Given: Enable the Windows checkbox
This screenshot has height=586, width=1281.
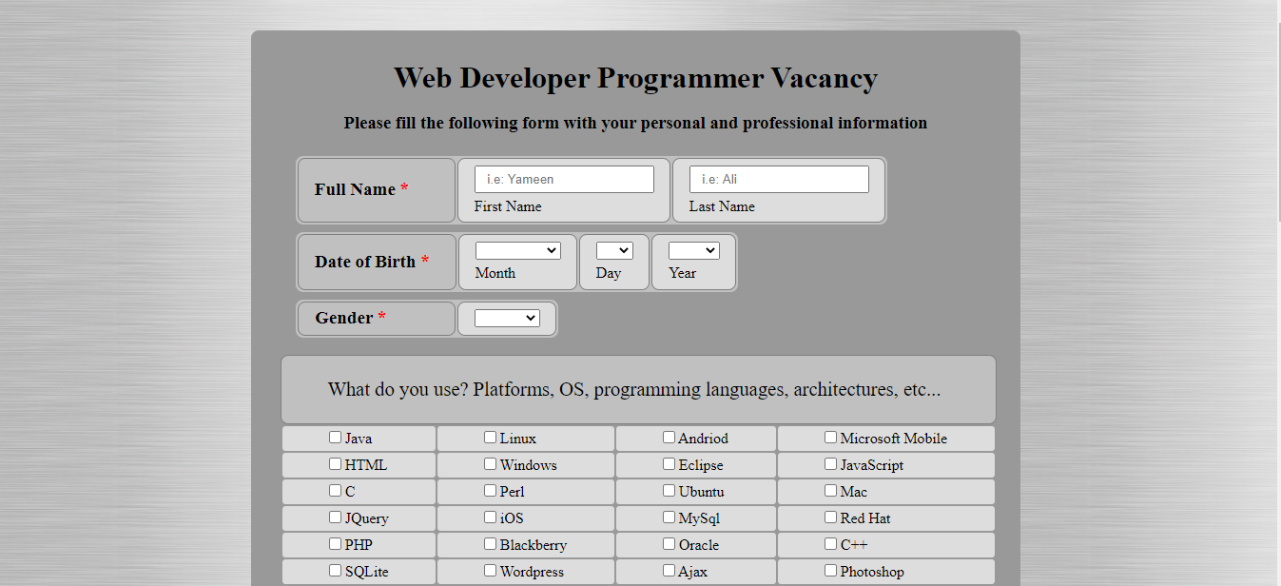Looking at the screenshot, I should [490, 463].
